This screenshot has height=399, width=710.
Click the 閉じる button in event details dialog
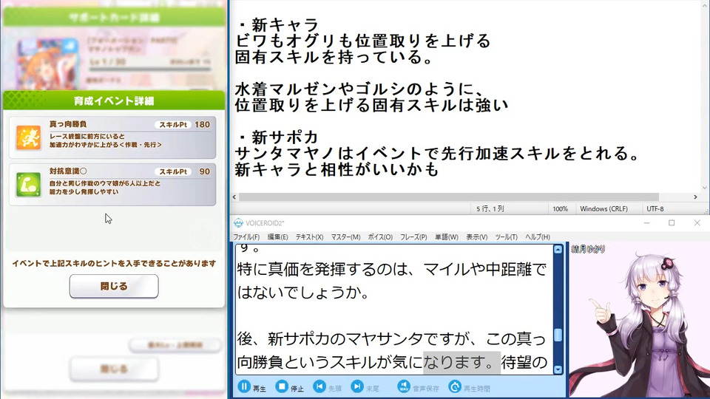click(114, 286)
